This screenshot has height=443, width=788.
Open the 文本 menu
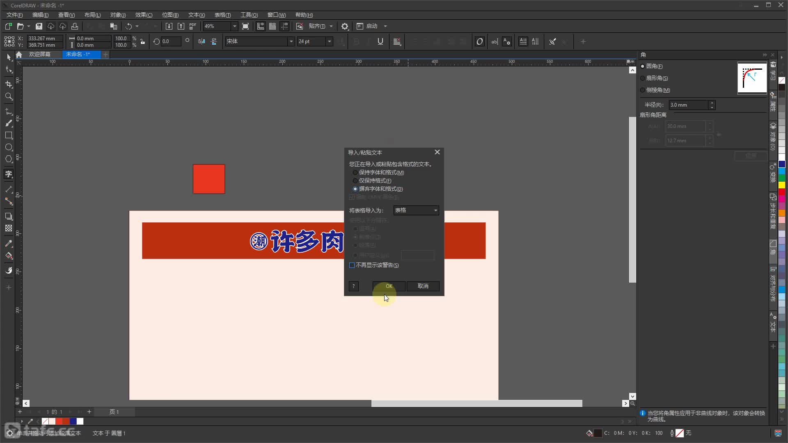point(197,15)
